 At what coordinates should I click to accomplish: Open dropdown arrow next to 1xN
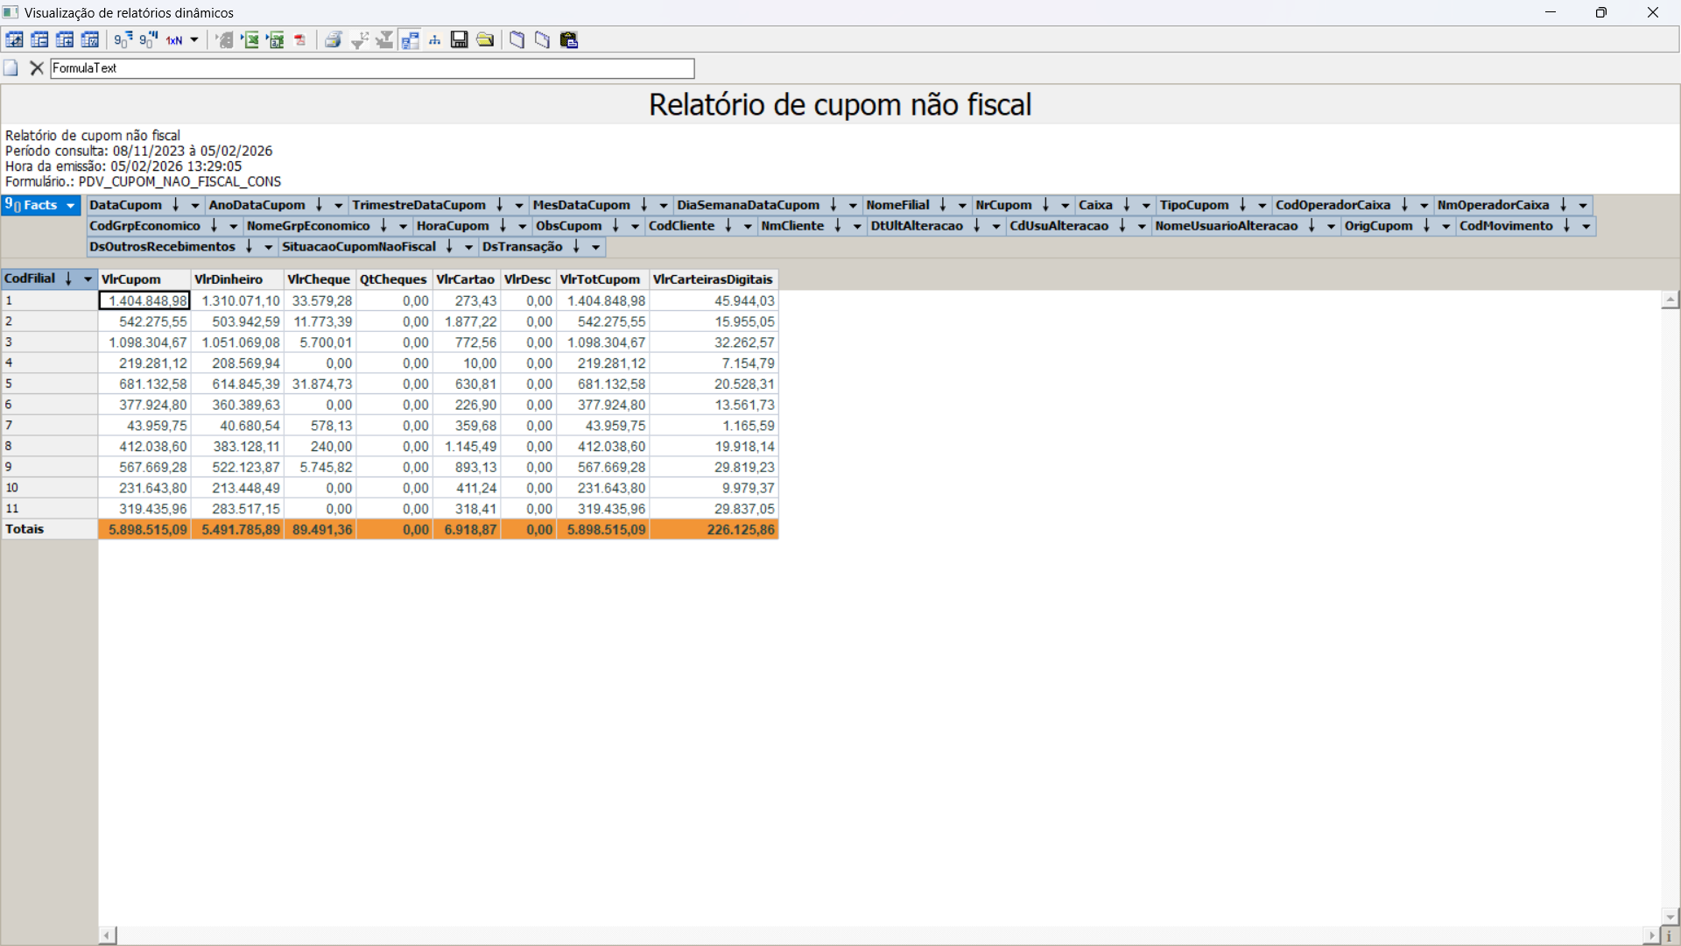194,40
